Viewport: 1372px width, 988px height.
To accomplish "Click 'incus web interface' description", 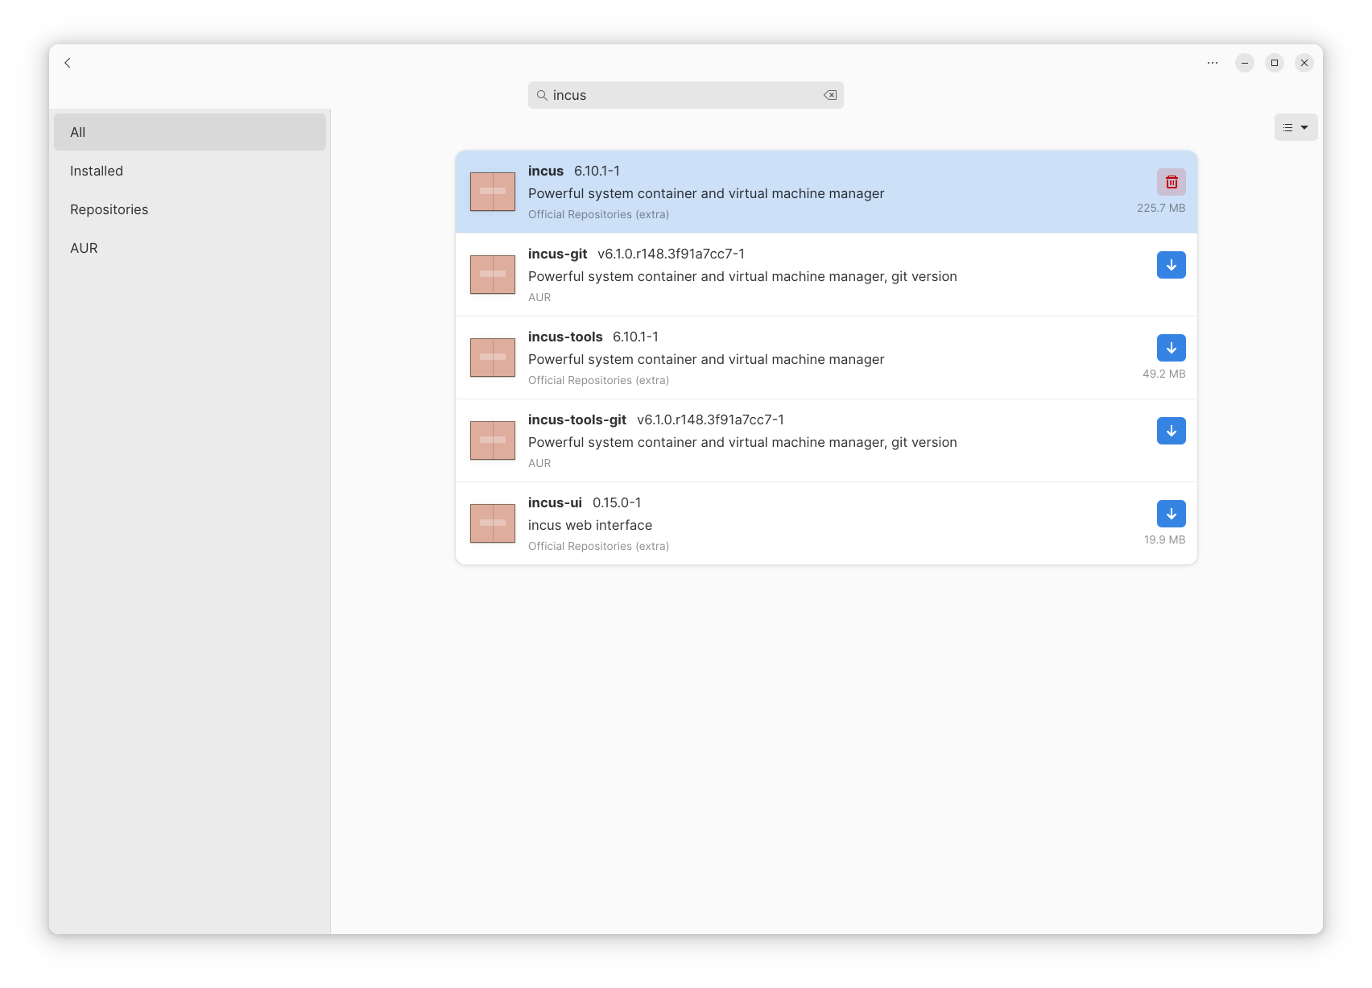I will click(x=590, y=525).
